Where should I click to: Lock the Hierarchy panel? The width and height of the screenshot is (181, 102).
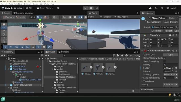[x=39, y=52]
